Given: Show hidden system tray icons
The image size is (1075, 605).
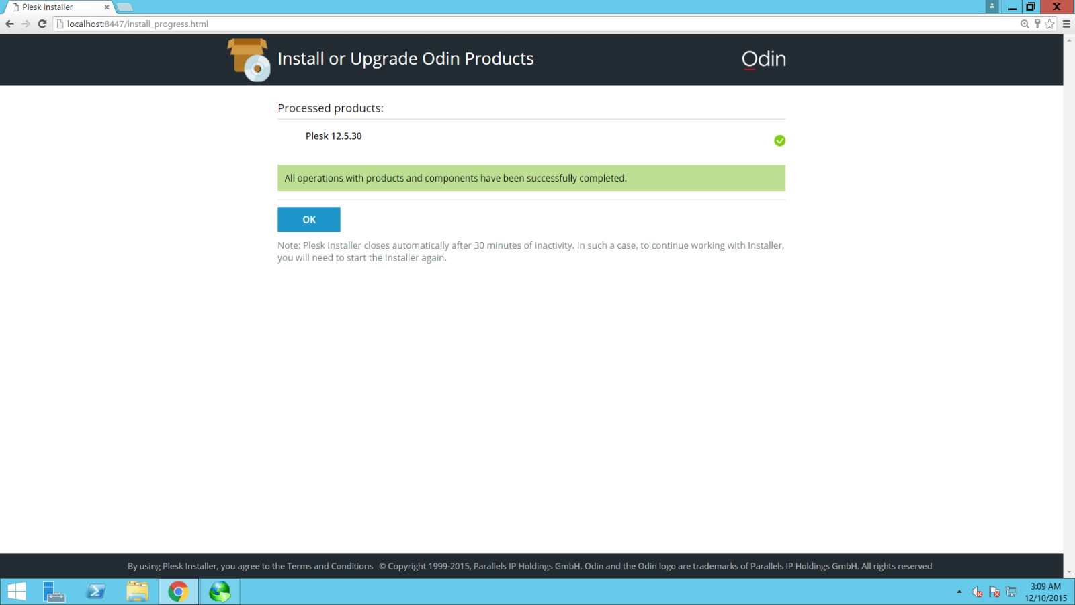Looking at the screenshot, I should tap(959, 592).
